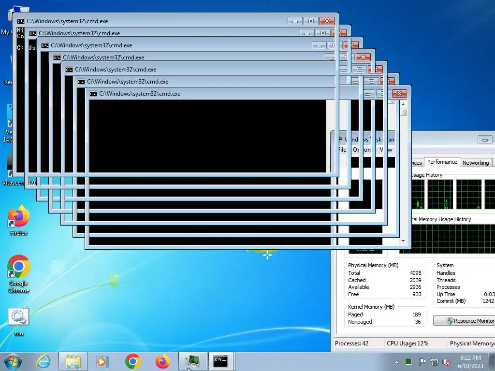Click the 'Kernel Memory (MB)' group heading
Viewport: 495px width, 371px height.
pyautogui.click(x=371, y=307)
